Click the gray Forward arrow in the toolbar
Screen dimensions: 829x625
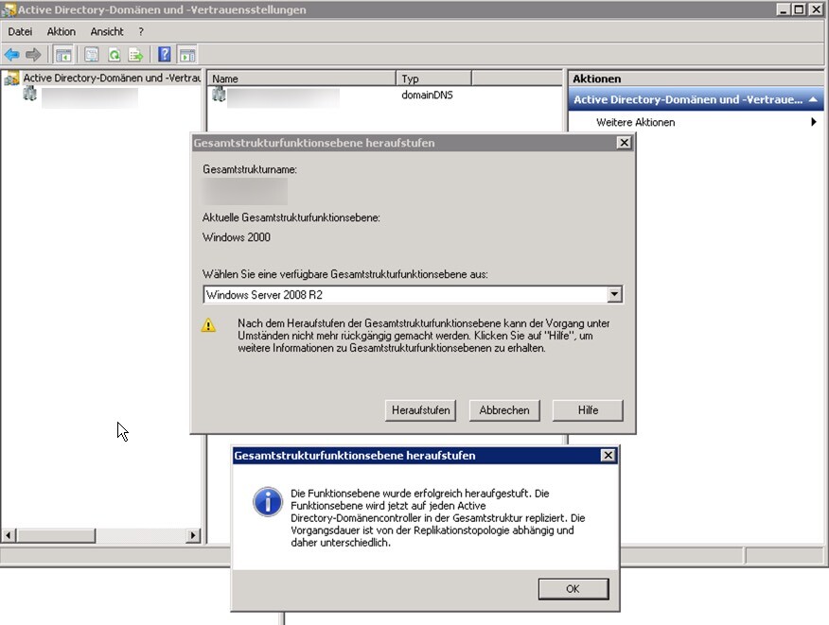pos(33,55)
